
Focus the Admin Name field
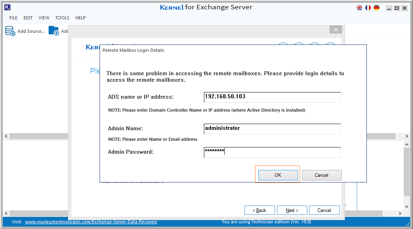tap(272, 129)
